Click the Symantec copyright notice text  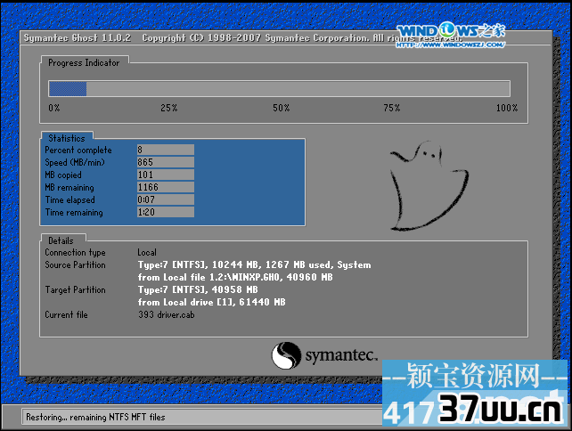[x=302, y=38]
